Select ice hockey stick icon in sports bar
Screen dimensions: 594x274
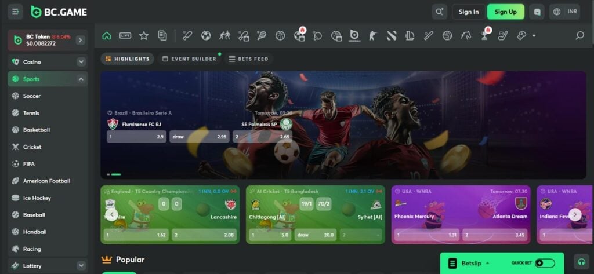(x=503, y=35)
